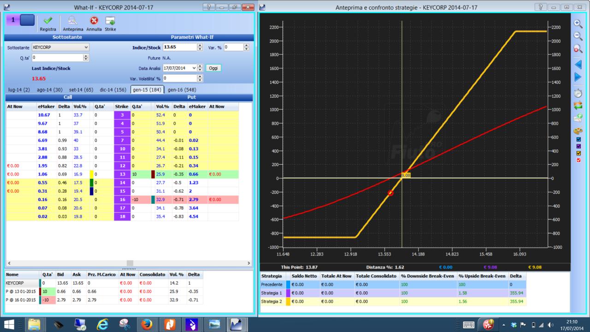Switch to the dic-14 (156) tab
Screen dimensions: 590x332
[x=113, y=89]
